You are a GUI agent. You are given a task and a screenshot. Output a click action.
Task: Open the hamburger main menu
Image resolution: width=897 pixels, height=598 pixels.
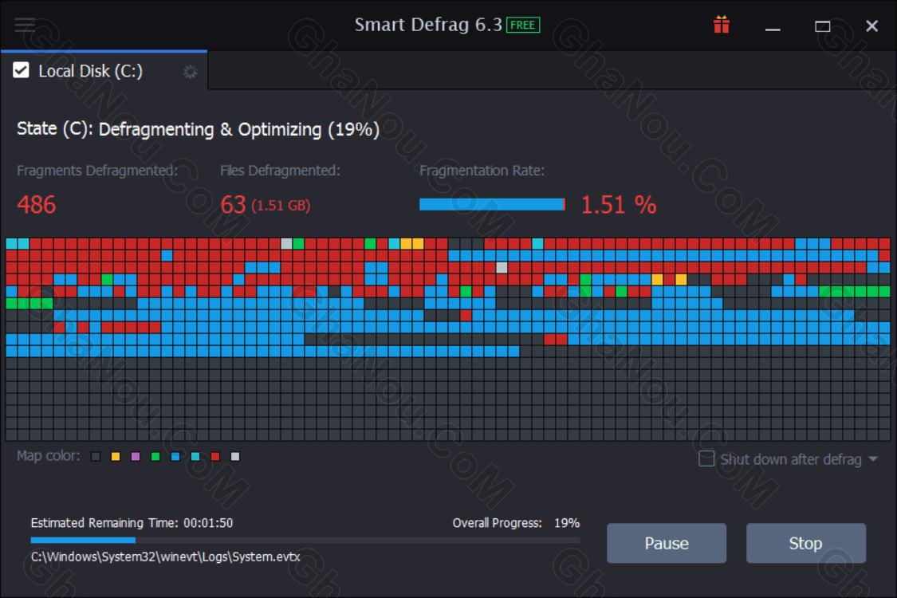25,26
